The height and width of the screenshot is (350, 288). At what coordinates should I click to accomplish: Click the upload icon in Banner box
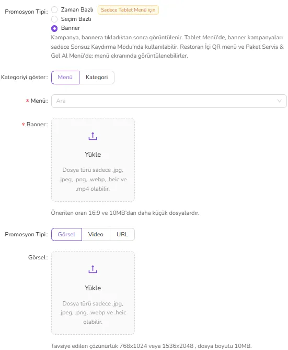[93, 136]
